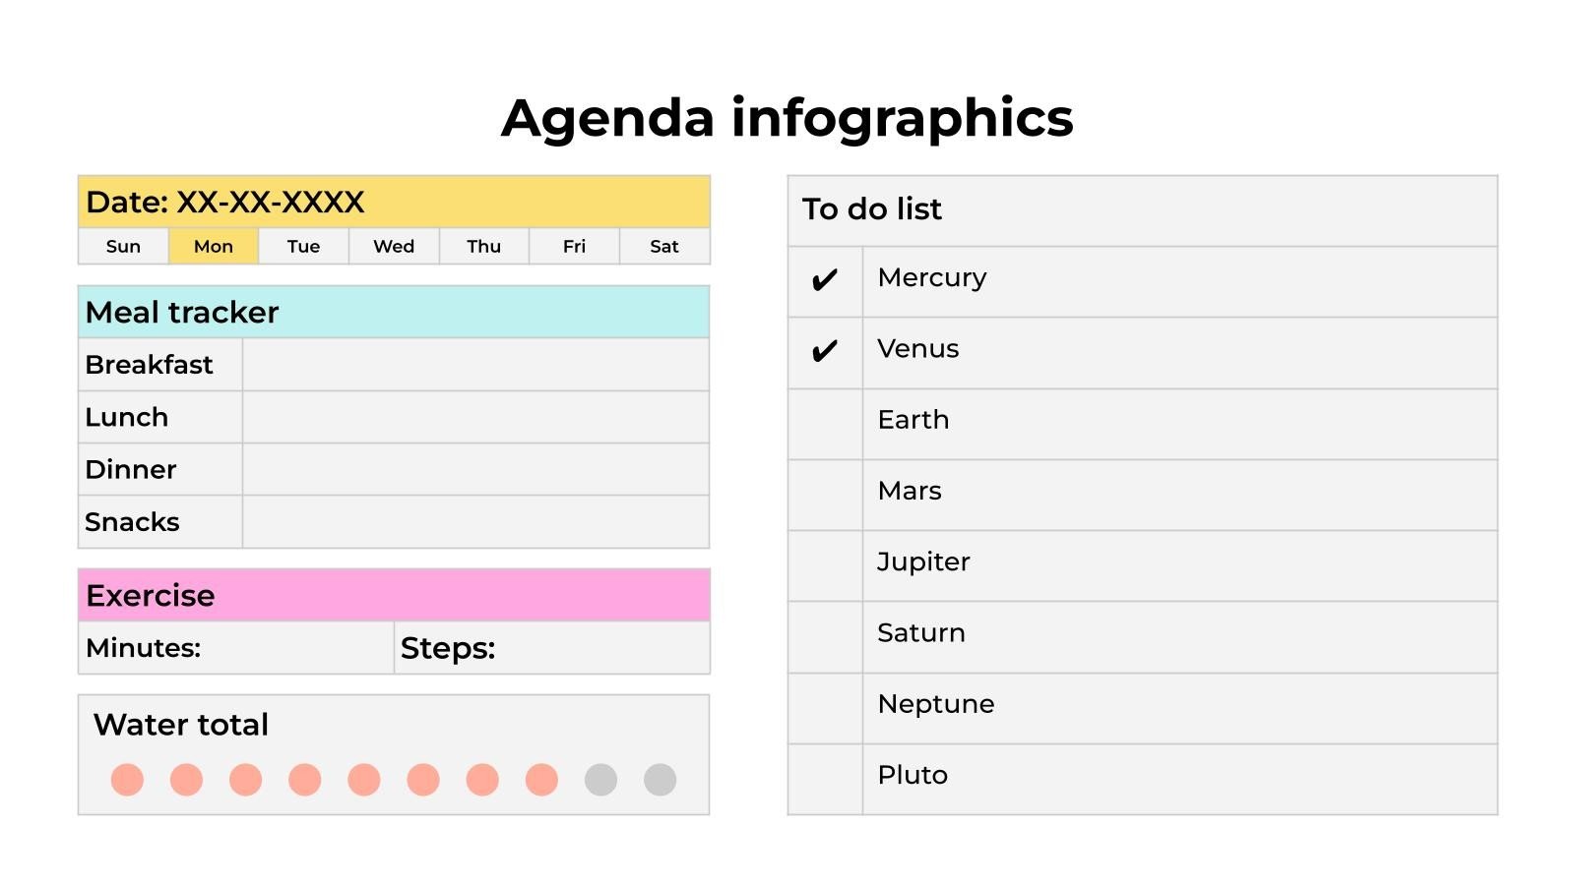
Task: Click the Lunch entry field
Action: [x=475, y=417]
